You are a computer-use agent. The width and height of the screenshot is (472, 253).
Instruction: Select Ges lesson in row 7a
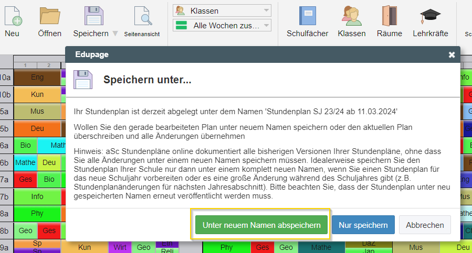click(26, 179)
